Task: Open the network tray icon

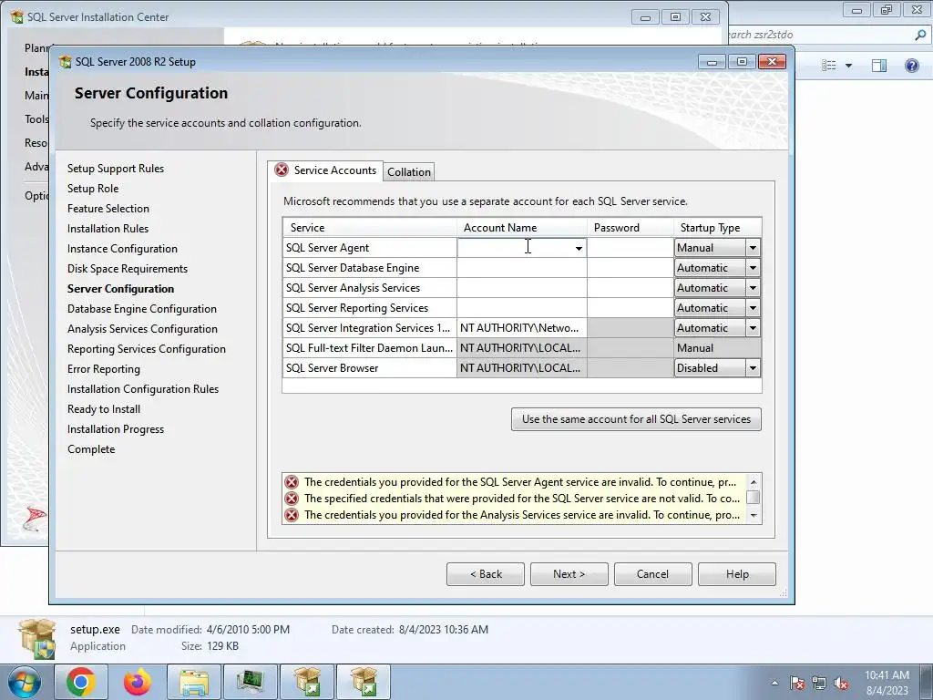Action: (819, 683)
